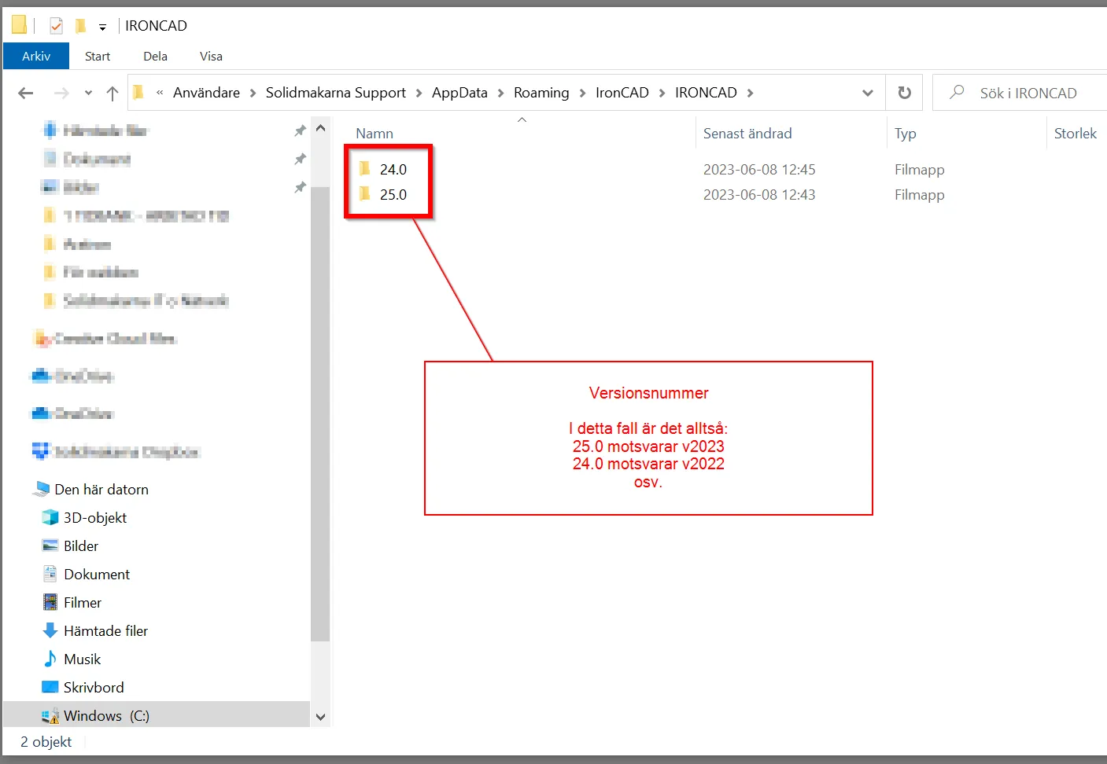The image size is (1107, 764).
Task: Unpin the topmost Quick Access item
Action: click(x=300, y=130)
